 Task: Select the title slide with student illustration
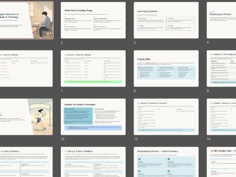pyautogui.click(x=26, y=20)
